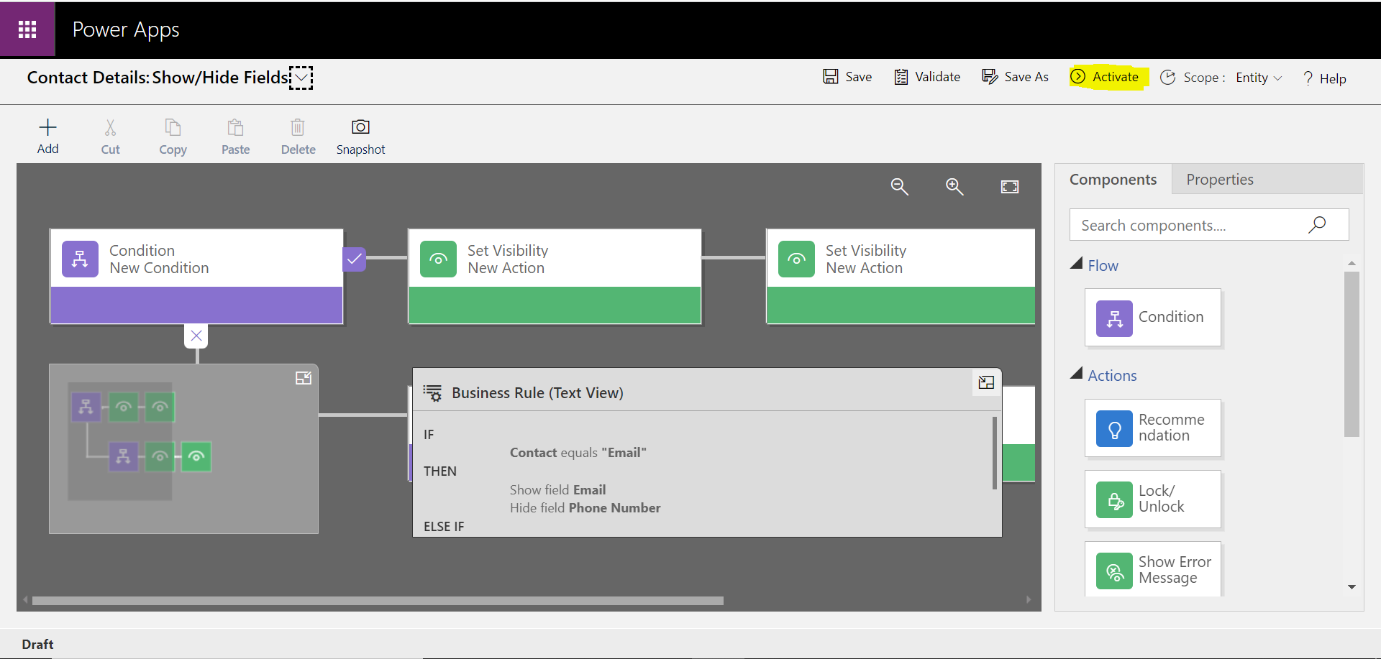Fit the canvas to screen

(x=1010, y=187)
